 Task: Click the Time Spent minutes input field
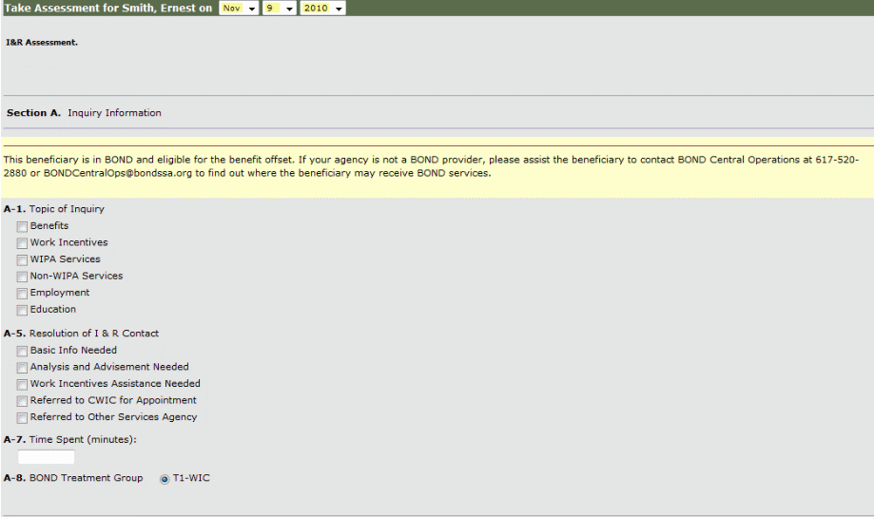47,457
